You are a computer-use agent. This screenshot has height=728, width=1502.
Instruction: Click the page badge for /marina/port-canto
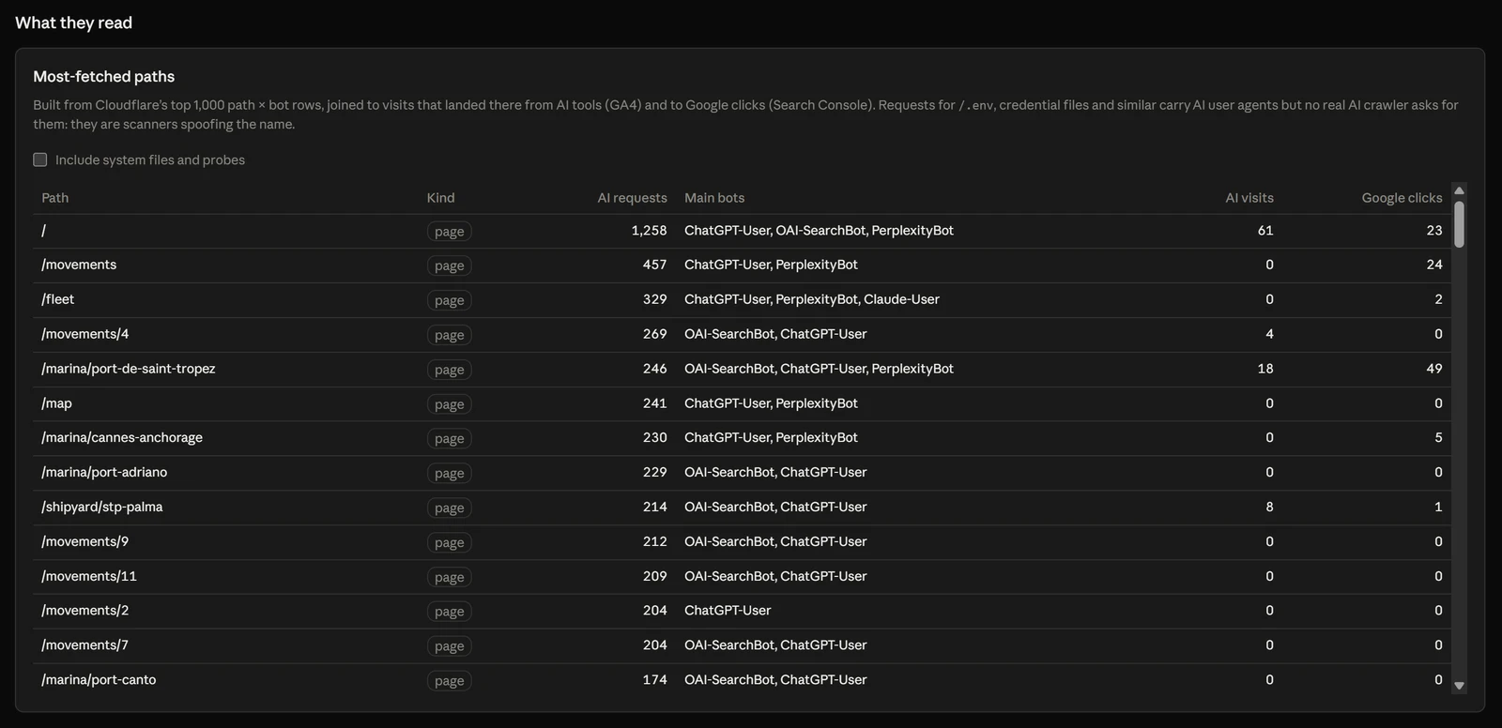[x=449, y=681]
